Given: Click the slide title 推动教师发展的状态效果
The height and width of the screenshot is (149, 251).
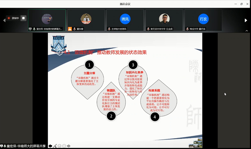Looking at the screenshot, I should click(x=122, y=52).
